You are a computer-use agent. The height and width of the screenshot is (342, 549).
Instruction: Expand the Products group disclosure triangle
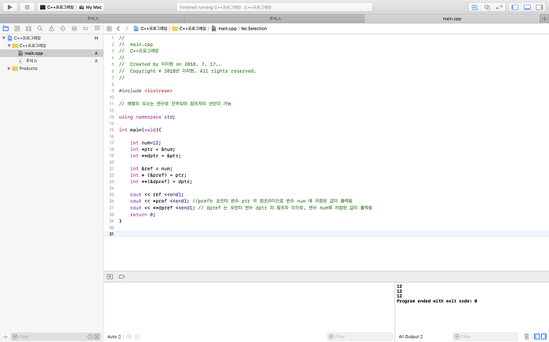pyautogui.click(x=9, y=68)
